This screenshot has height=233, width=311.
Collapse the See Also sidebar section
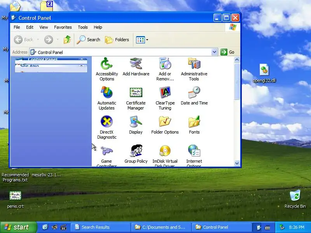pos(82,66)
